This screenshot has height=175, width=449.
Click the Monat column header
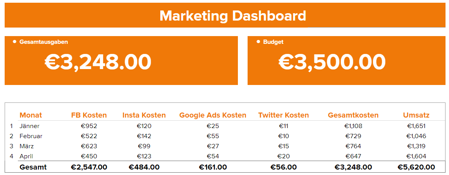click(x=31, y=115)
